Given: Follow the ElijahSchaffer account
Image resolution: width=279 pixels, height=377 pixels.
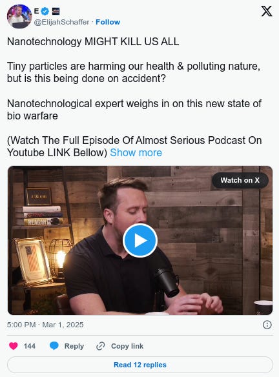Looking at the screenshot, I should click(108, 22).
